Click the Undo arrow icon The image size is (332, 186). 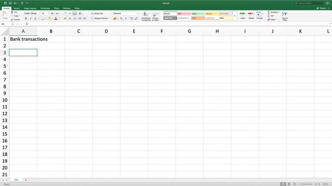[x=15, y=3]
